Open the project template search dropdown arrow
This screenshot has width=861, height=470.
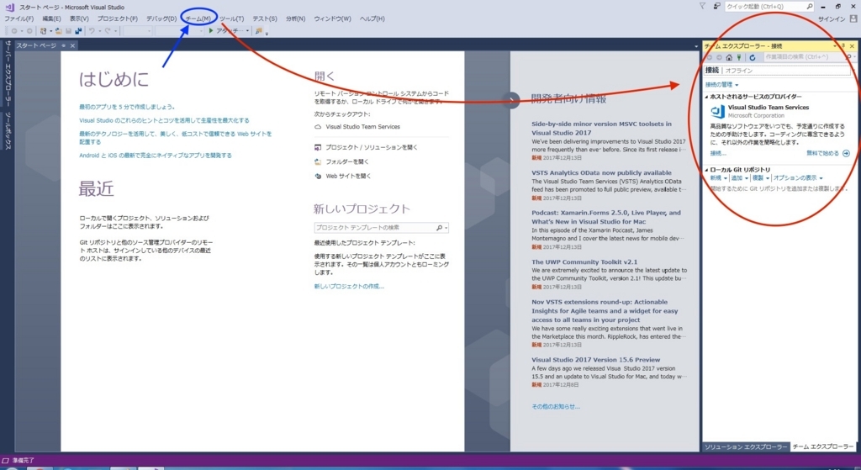pyautogui.click(x=446, y=228)
